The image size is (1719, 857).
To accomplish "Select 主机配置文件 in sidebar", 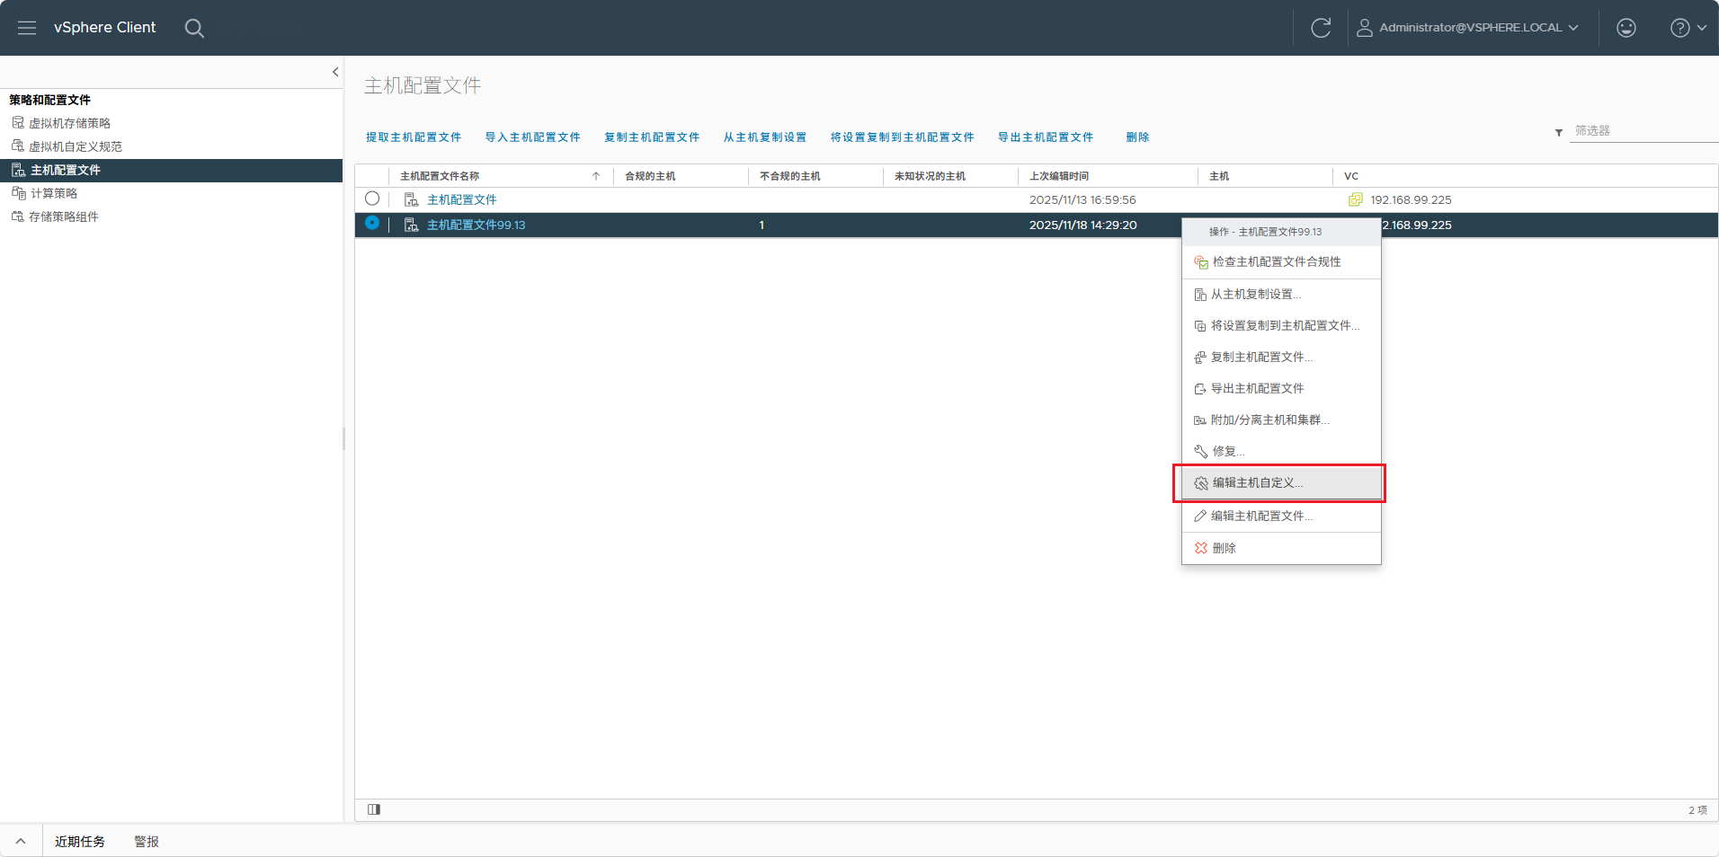I will (x=171, y=170).
